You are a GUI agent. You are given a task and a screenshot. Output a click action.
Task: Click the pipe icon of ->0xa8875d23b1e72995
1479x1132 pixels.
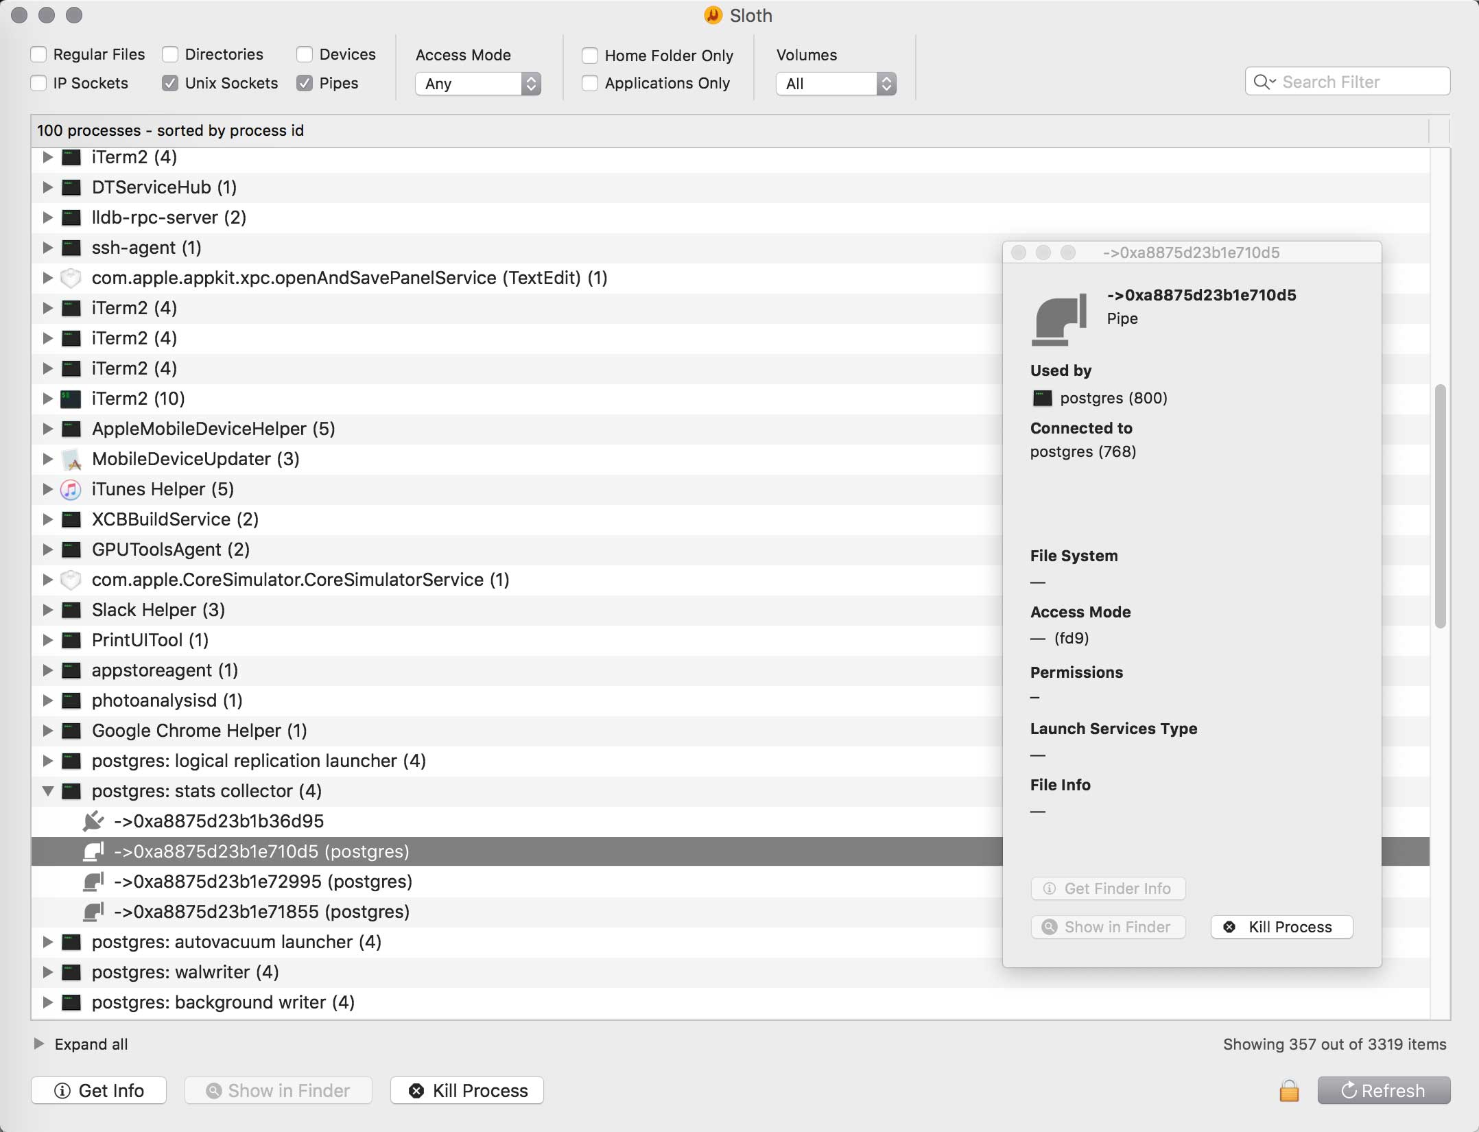point(93,882)
